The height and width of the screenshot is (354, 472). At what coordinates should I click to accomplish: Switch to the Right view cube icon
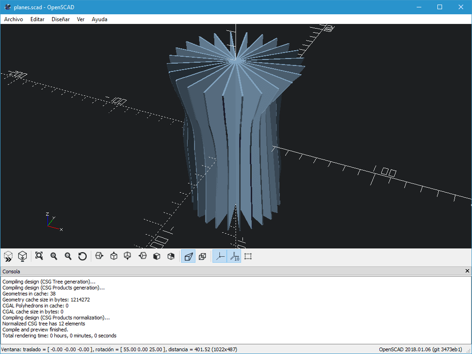point(99,256)
